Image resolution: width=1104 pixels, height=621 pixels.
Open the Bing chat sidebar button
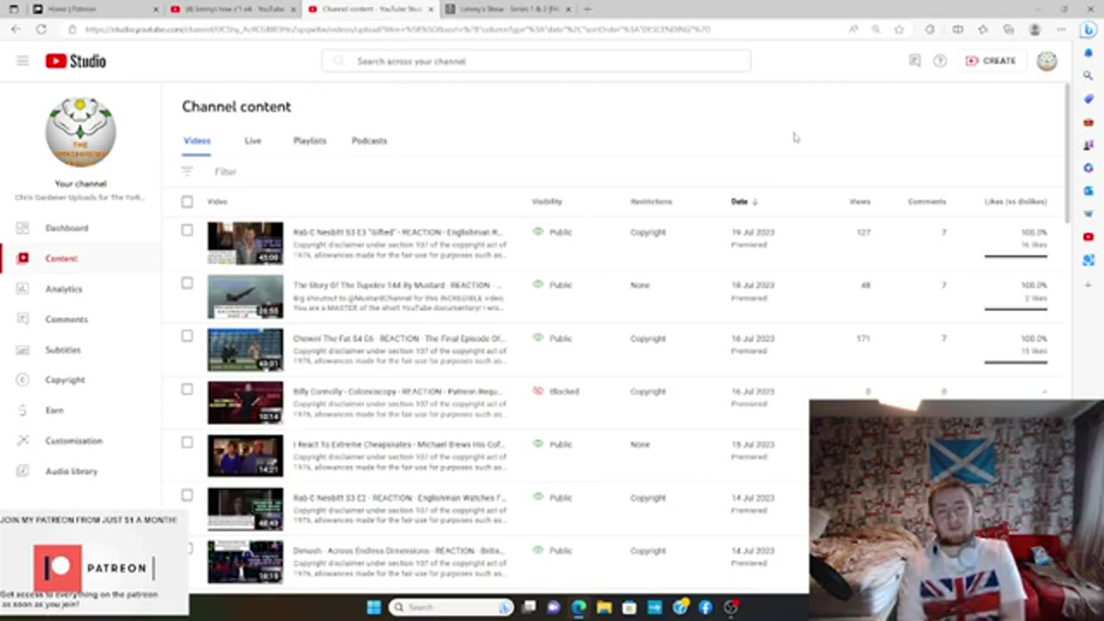coord(1088,29)
